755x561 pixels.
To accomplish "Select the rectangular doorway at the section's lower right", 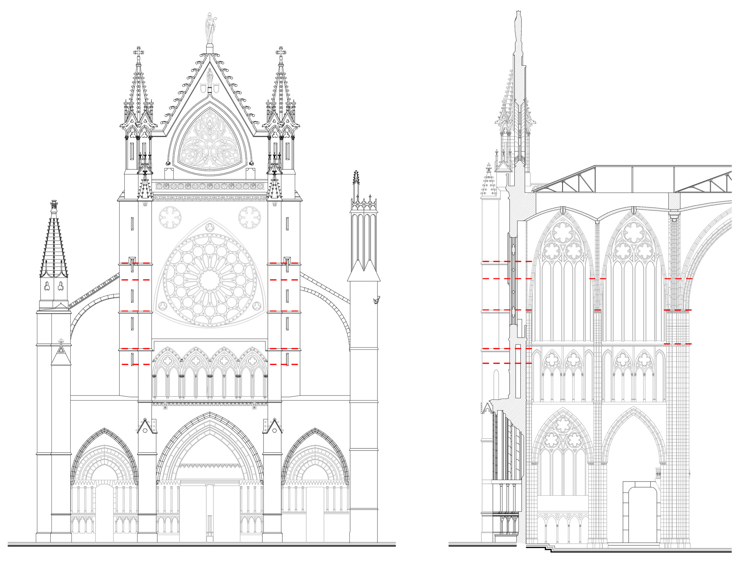I will click(642, 512).
